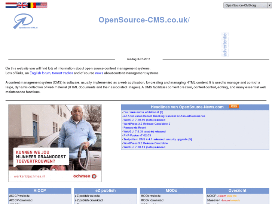Click the AIOCP column header

point(40,191)
